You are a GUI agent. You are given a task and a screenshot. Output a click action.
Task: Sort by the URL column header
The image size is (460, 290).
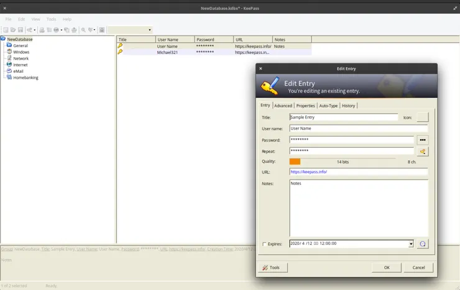click(x=253, y=40)
